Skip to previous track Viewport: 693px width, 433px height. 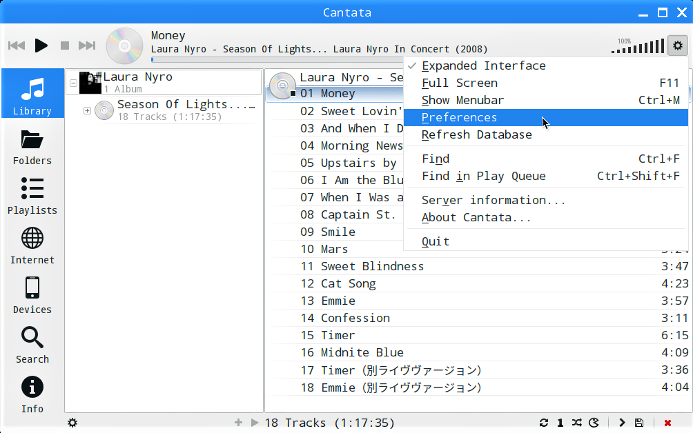point(17,46)
